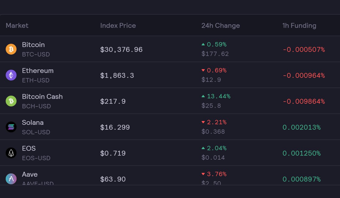Viewport: 340px width, 198px height.
Task: Click the 0.002013% funding rate
Action: [x=302, y=127]
